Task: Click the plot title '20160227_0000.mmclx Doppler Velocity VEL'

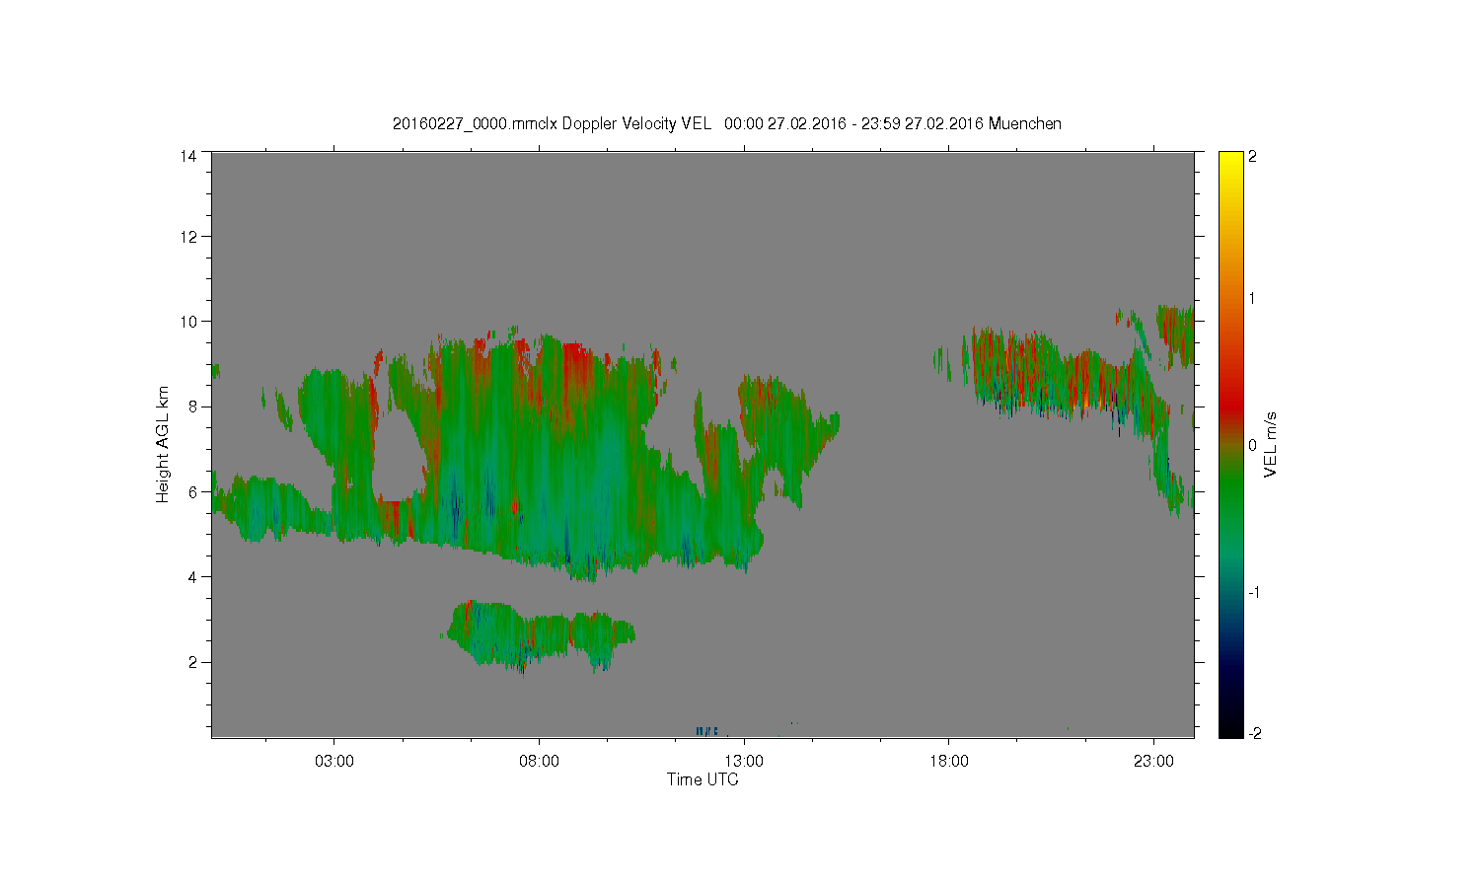Action: pyautogui.click(x=552, y=123)
